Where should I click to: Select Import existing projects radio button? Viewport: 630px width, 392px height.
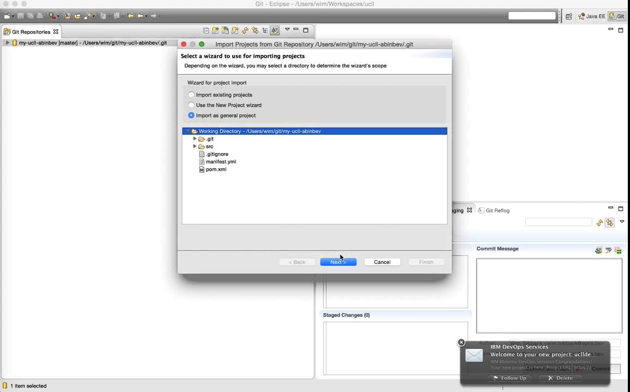coord(191,95)
